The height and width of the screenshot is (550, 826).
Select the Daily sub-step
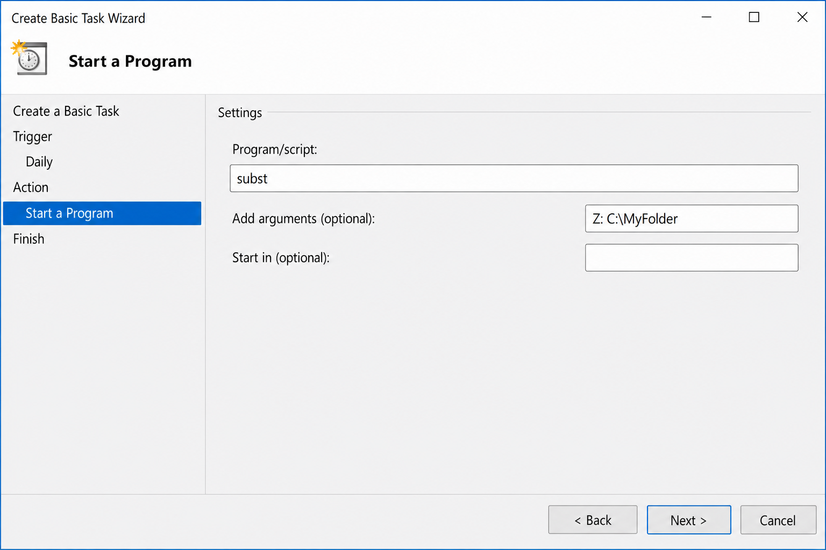coord(39,162)
